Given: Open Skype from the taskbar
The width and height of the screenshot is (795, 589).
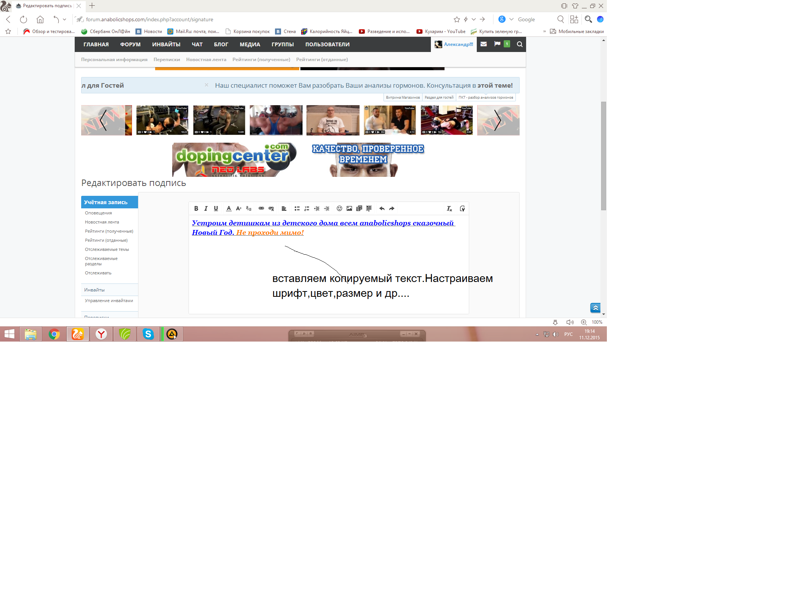Looking at the screenshot, I should coord(148,334).
